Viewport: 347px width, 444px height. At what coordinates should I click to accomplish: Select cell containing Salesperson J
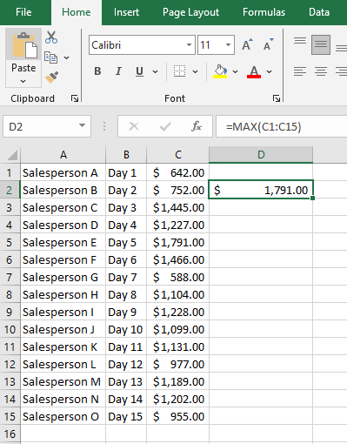coord(63,330)
